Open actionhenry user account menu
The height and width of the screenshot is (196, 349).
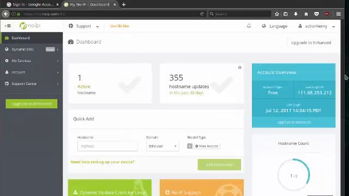coord(316,26)
